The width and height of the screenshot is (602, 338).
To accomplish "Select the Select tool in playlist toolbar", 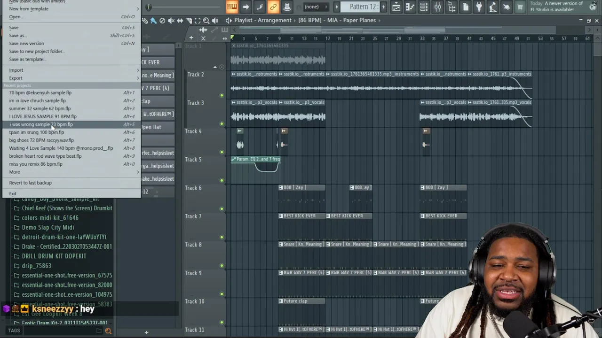I will 198,21.
